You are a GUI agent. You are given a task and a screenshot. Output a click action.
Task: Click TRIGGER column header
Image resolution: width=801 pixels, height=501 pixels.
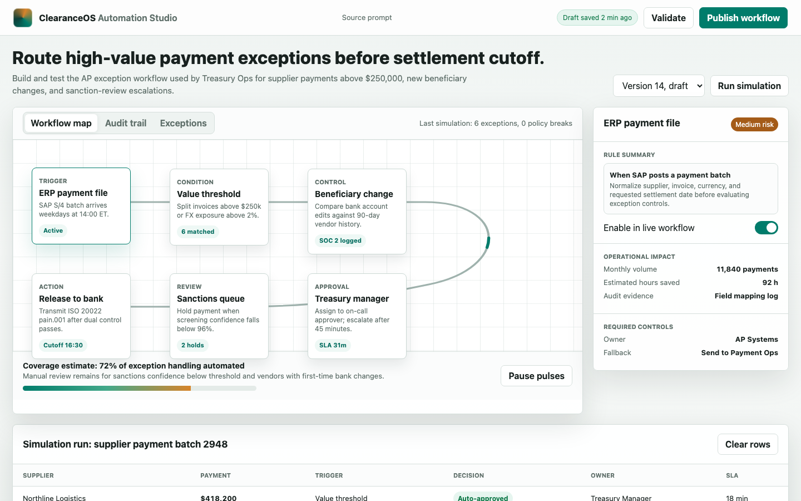click(329, 475)
